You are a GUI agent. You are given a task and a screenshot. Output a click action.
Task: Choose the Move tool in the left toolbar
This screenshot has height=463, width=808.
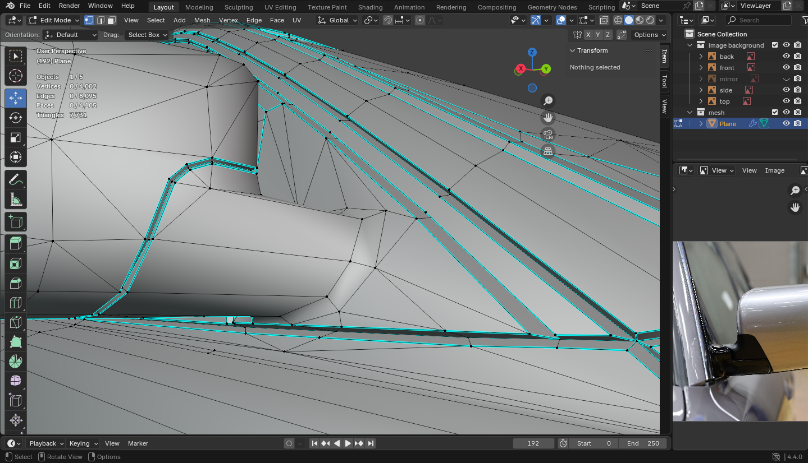(16, 98)
